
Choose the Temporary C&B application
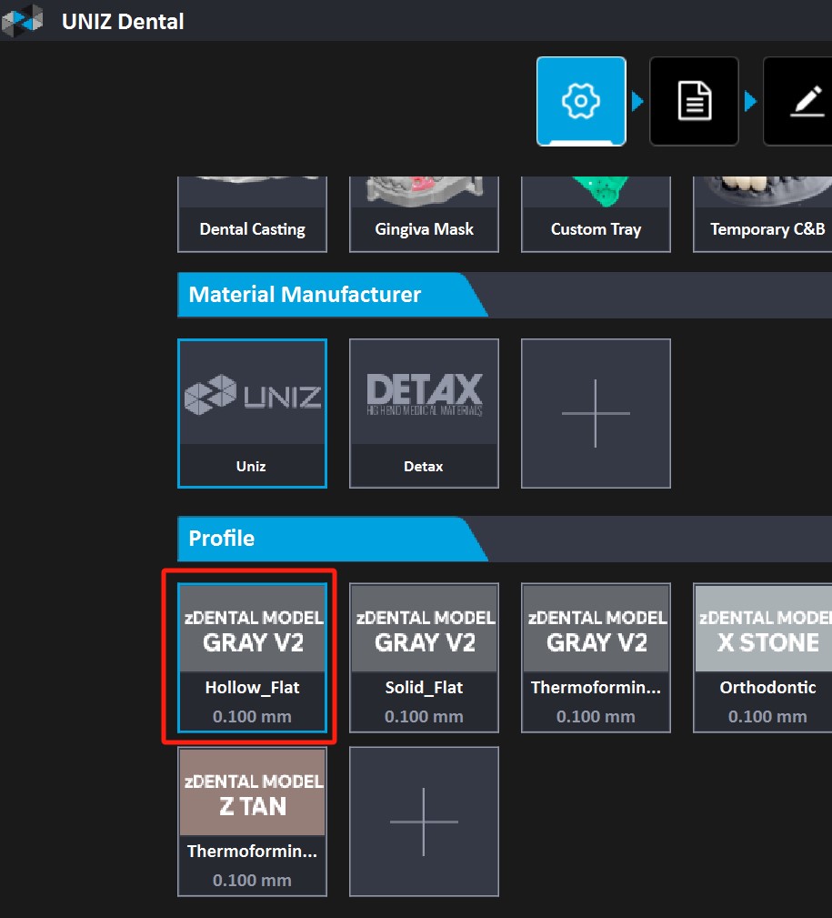pos(763,215)
